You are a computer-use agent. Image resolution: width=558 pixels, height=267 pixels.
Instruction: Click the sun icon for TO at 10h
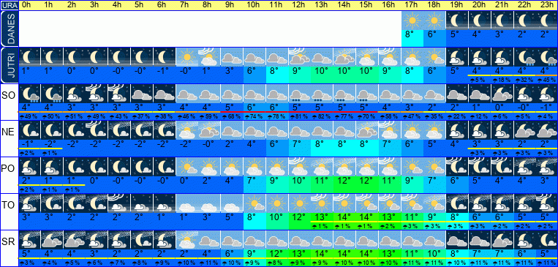pyautogui.click(x=254, y=203)
